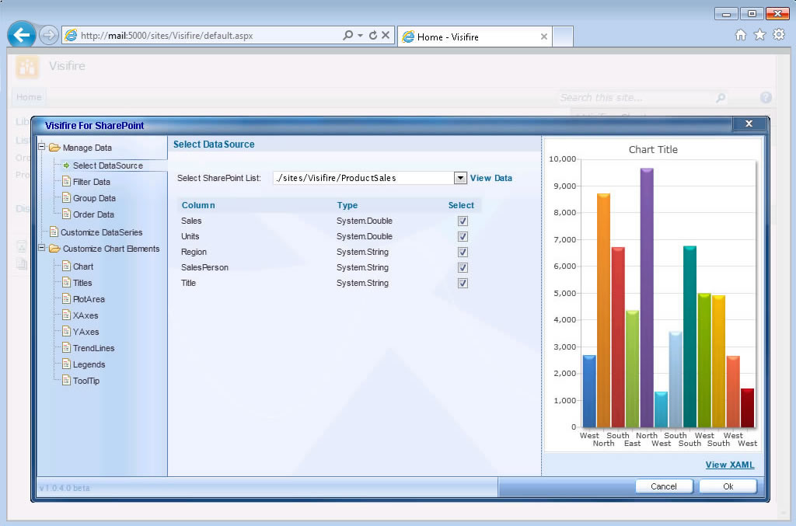Open the PlotArea settings item
The width and height of the screenshot is (796, 526).
(89, 299)
